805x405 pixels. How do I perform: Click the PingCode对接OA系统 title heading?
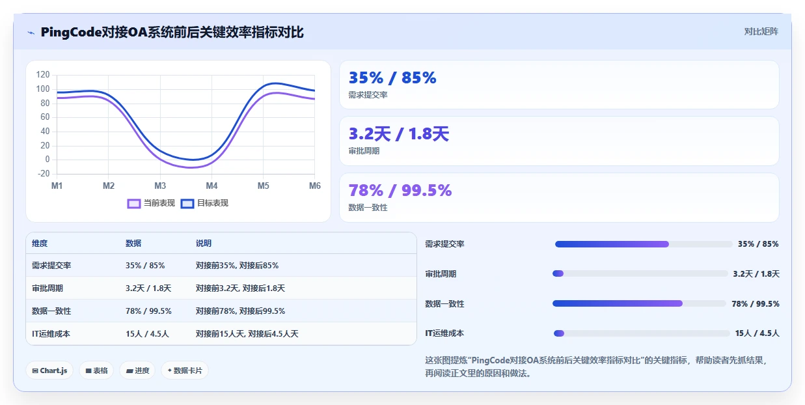click(172, 33)
